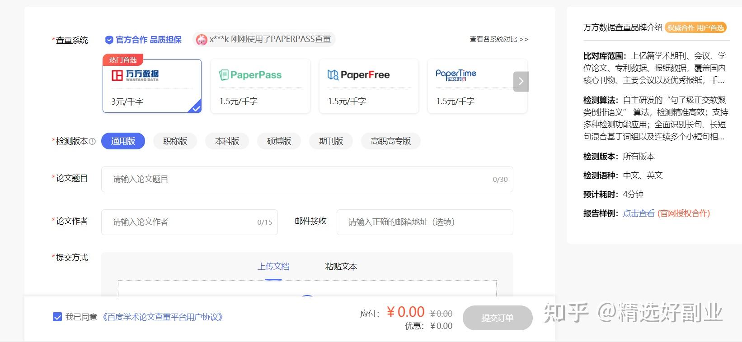Open 查看各系统对比 comparison link
Image resolution: width=742 pixels, height=342 pixels.
499,39
